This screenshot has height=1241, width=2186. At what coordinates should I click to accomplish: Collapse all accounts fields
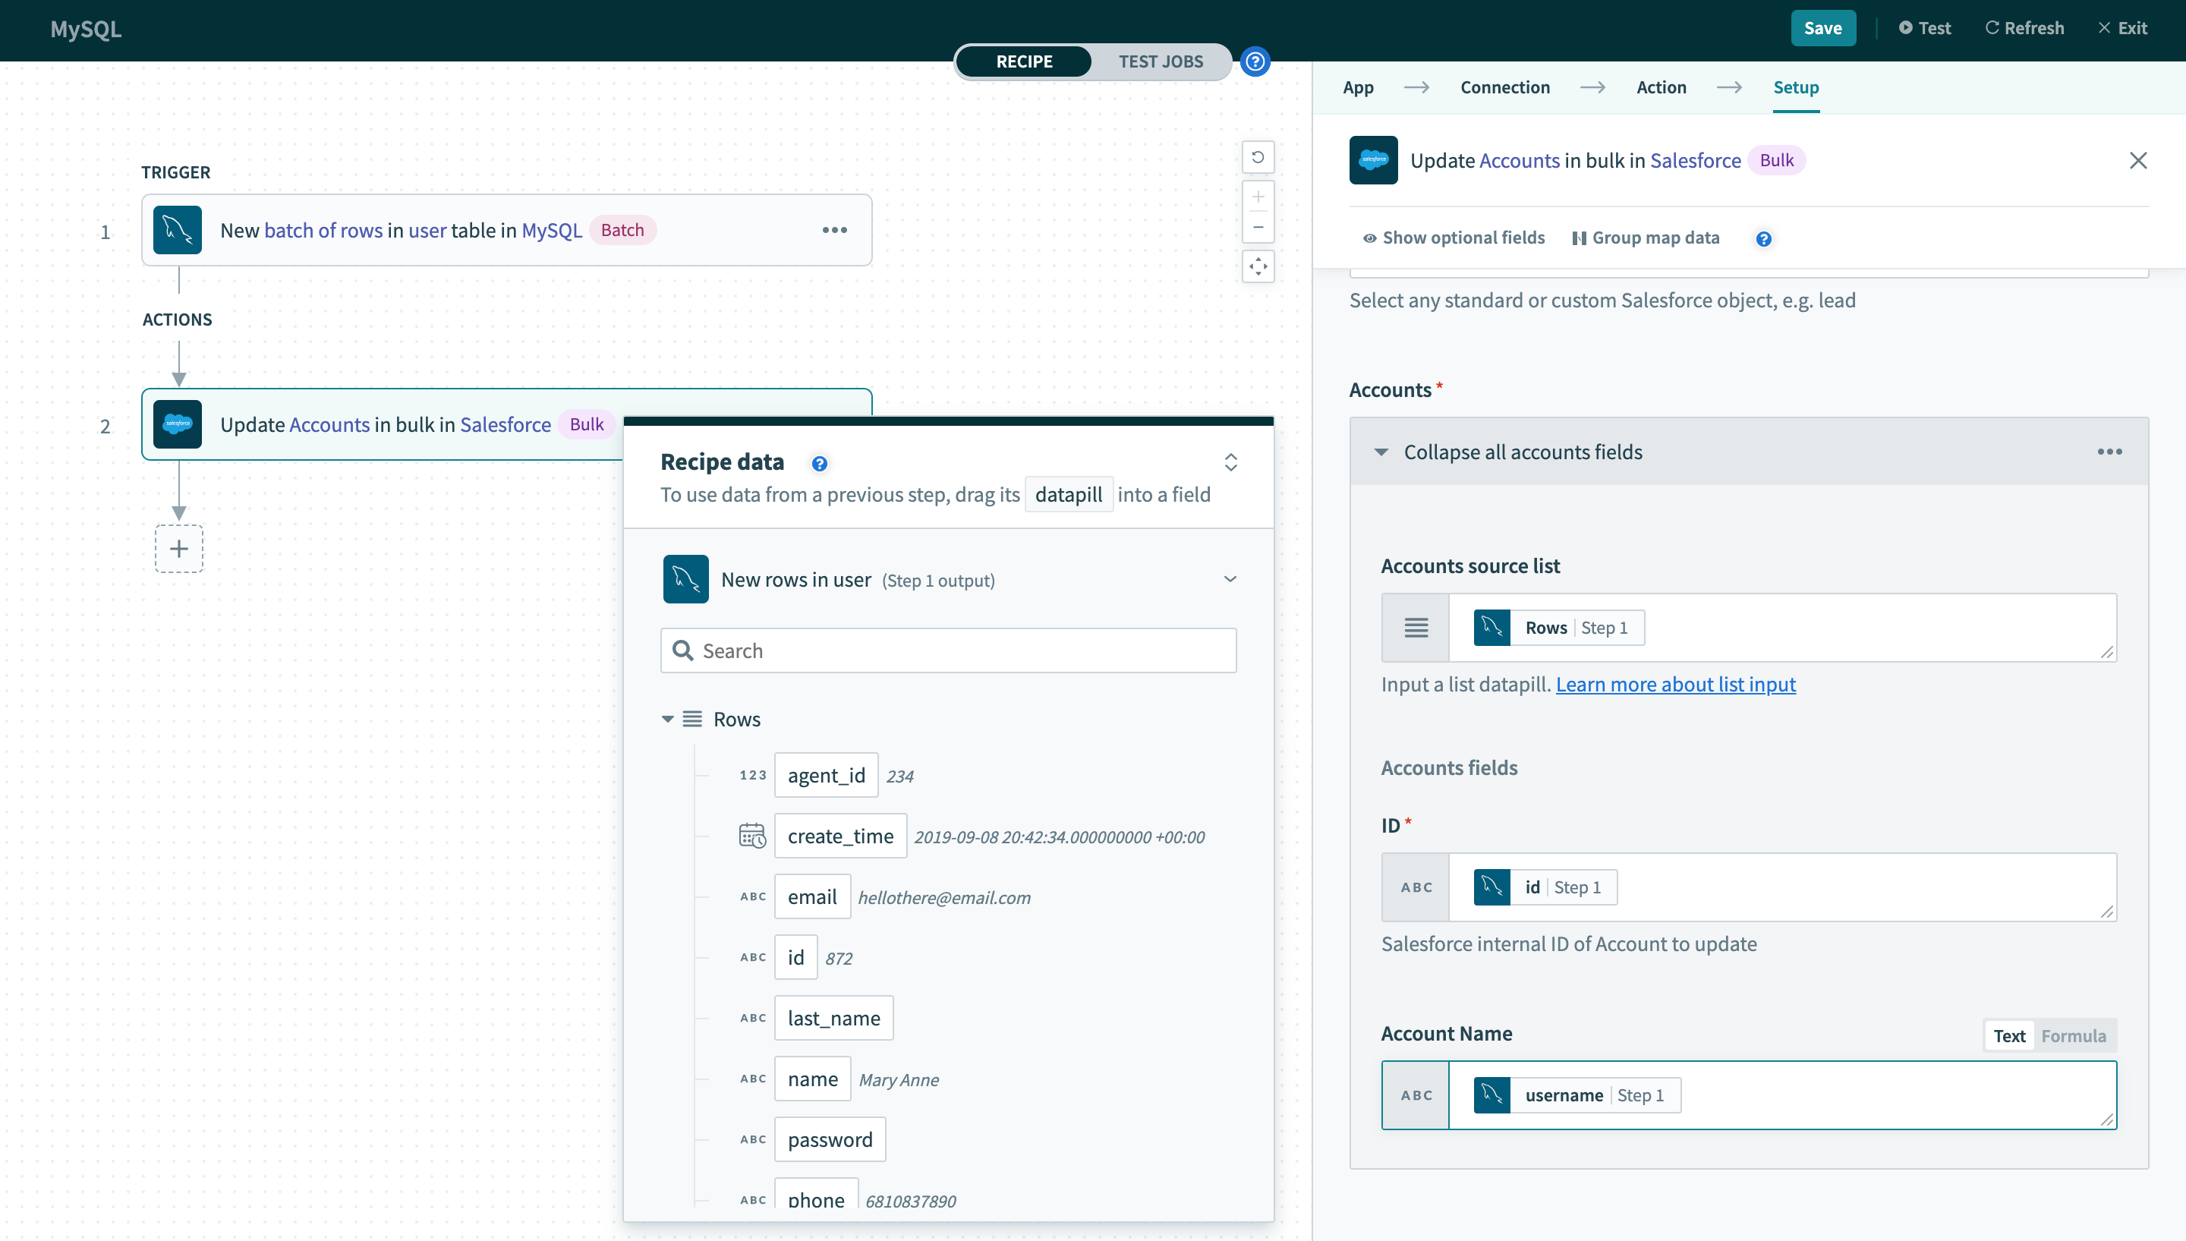tap(1521, 452)
